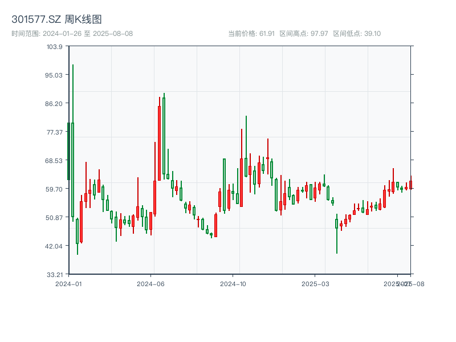
Task: Select the time range text 2024-01-26 至 2025-08-08
Action: point(88,34)
